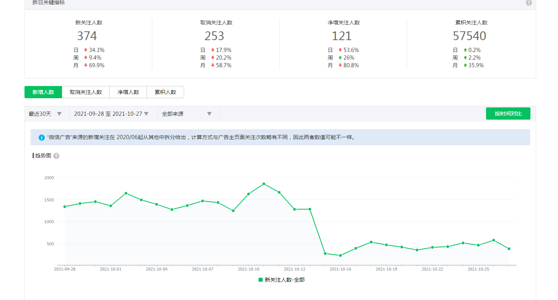Image resolution: width=558 pixels, height=300 pixels.
Task: Open the 累积人数 tab
Action: click(165, 92)
